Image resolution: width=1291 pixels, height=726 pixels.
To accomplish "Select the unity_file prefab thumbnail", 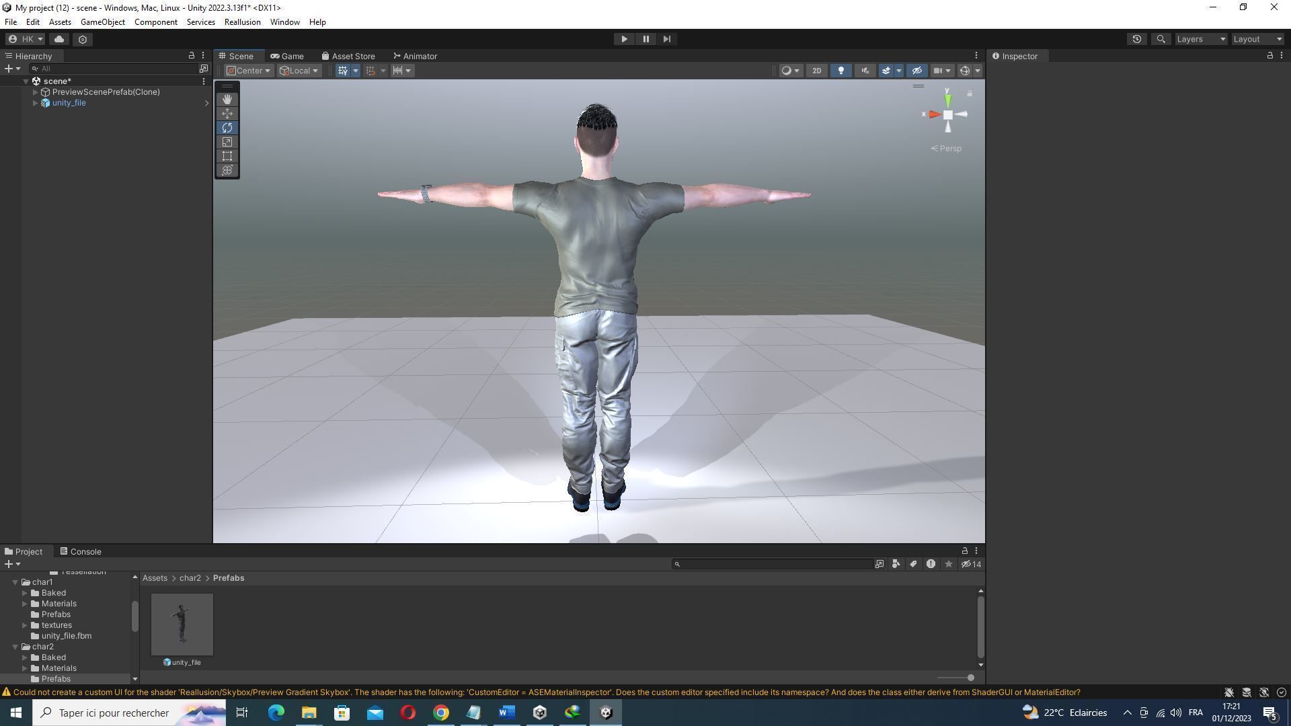I will (182, 624).
